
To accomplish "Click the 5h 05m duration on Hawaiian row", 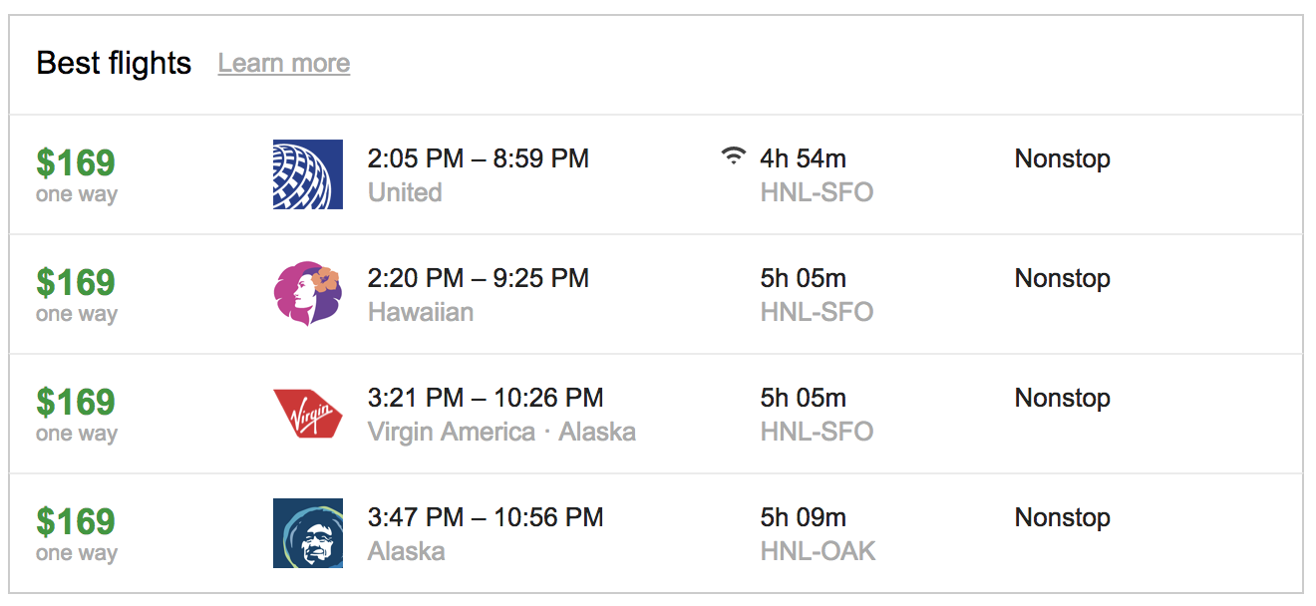I will coord(804,278).
